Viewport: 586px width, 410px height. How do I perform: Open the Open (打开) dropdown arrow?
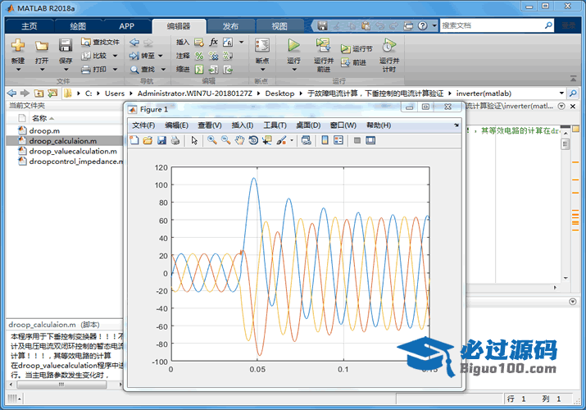(x=42, y=69)
